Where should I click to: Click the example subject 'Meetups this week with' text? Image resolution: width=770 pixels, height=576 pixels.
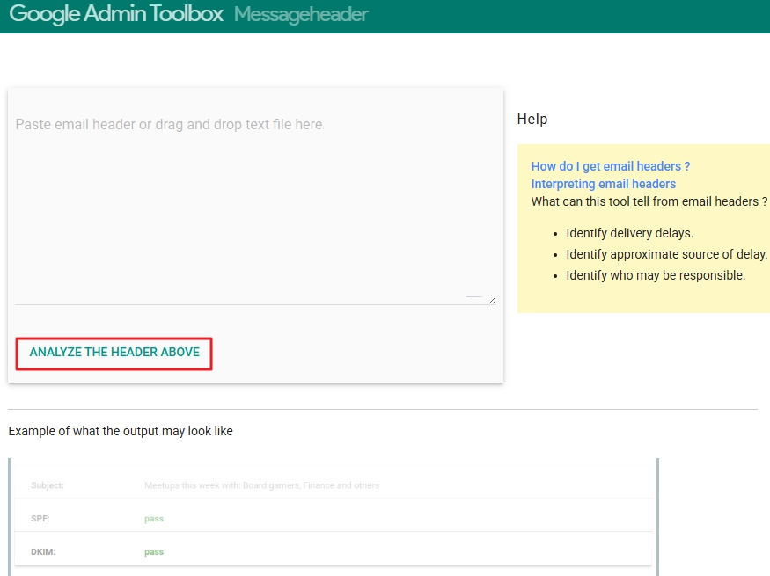tap(261, 485)
